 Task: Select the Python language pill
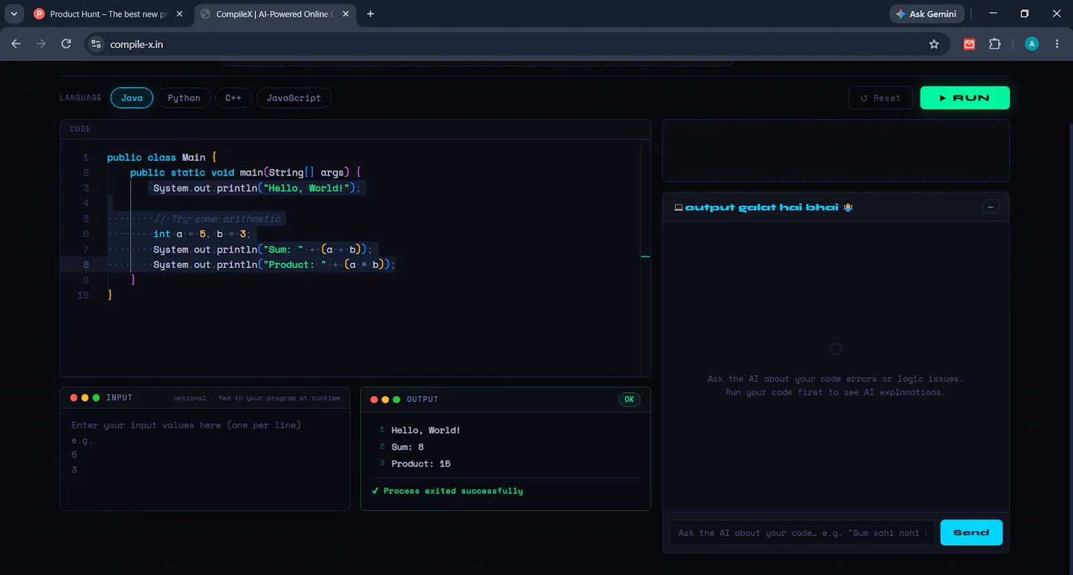point(184,98)
